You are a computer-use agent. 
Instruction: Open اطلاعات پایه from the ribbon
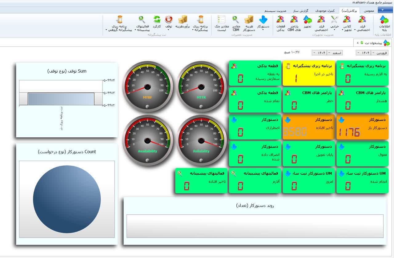(384, 23)
